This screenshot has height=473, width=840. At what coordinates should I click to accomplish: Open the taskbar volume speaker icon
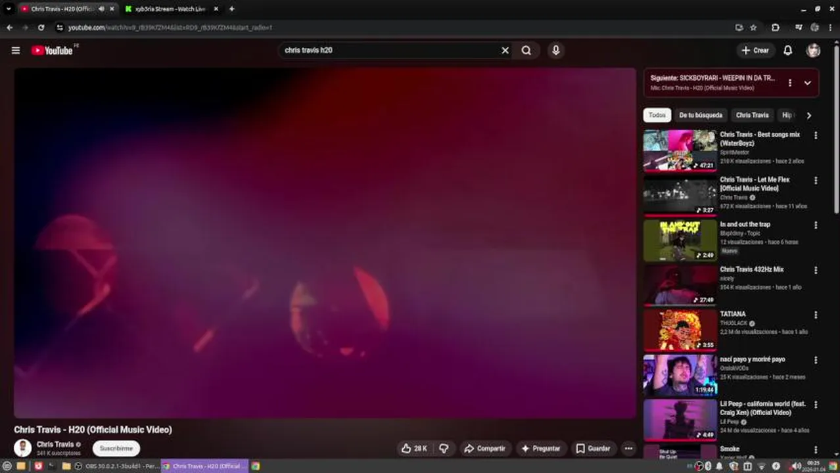tap(797, 466)
